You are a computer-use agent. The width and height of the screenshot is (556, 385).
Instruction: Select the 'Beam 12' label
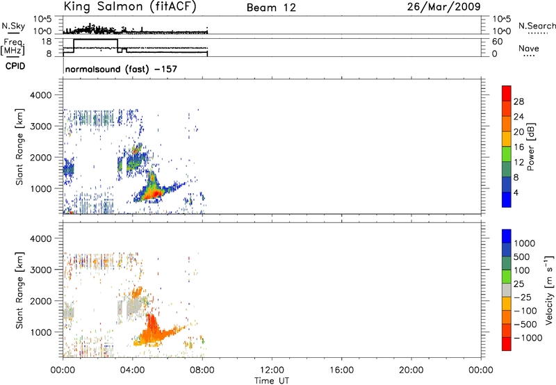click(271, 8)
